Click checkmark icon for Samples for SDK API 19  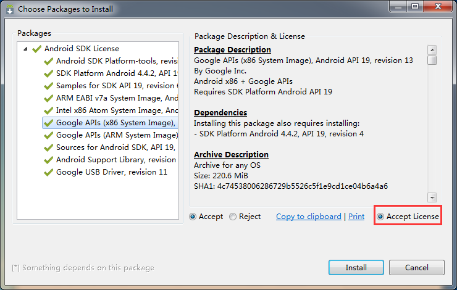[x=48, y=86]
